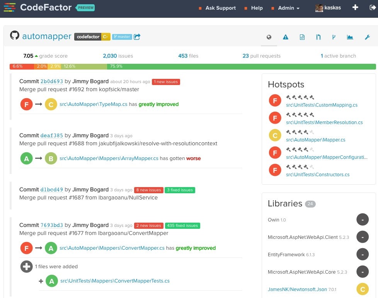Click the plus icon in the top bar

click(355, 7)
